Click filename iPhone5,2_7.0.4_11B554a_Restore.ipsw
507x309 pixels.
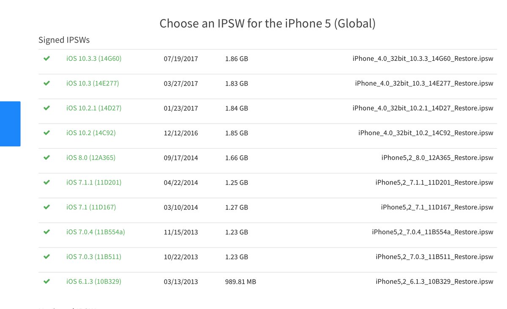433,232
